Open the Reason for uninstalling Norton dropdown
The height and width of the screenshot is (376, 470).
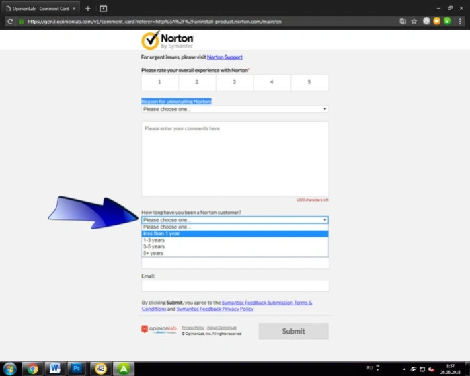[x=235, y=109]
